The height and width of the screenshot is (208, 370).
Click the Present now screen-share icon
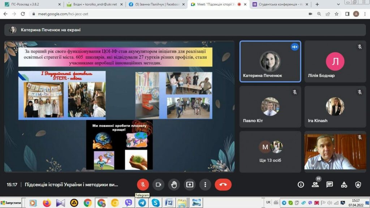click(190, 185)
